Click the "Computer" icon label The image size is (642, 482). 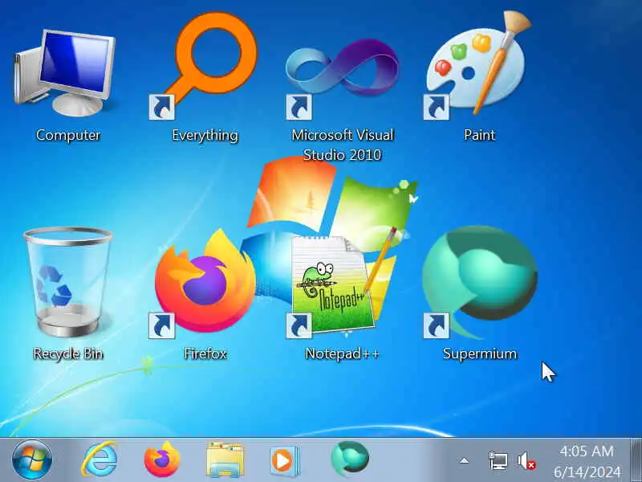tap(68, 135)
